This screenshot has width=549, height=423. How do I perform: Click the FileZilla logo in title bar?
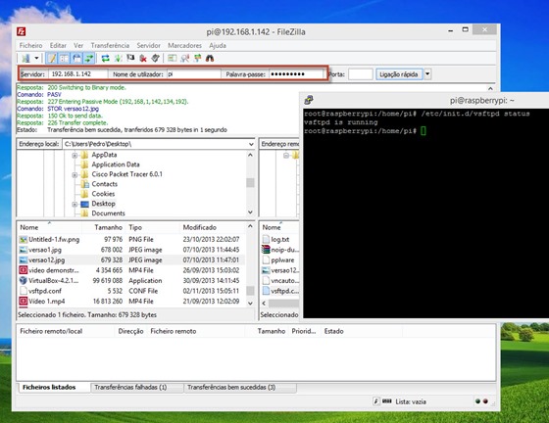(21, 31)
